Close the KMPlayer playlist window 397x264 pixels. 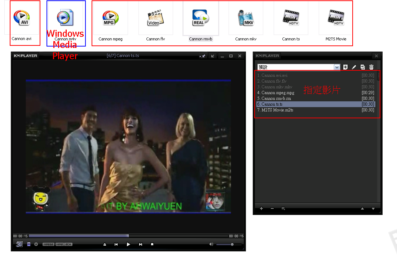tap(376, 56)
